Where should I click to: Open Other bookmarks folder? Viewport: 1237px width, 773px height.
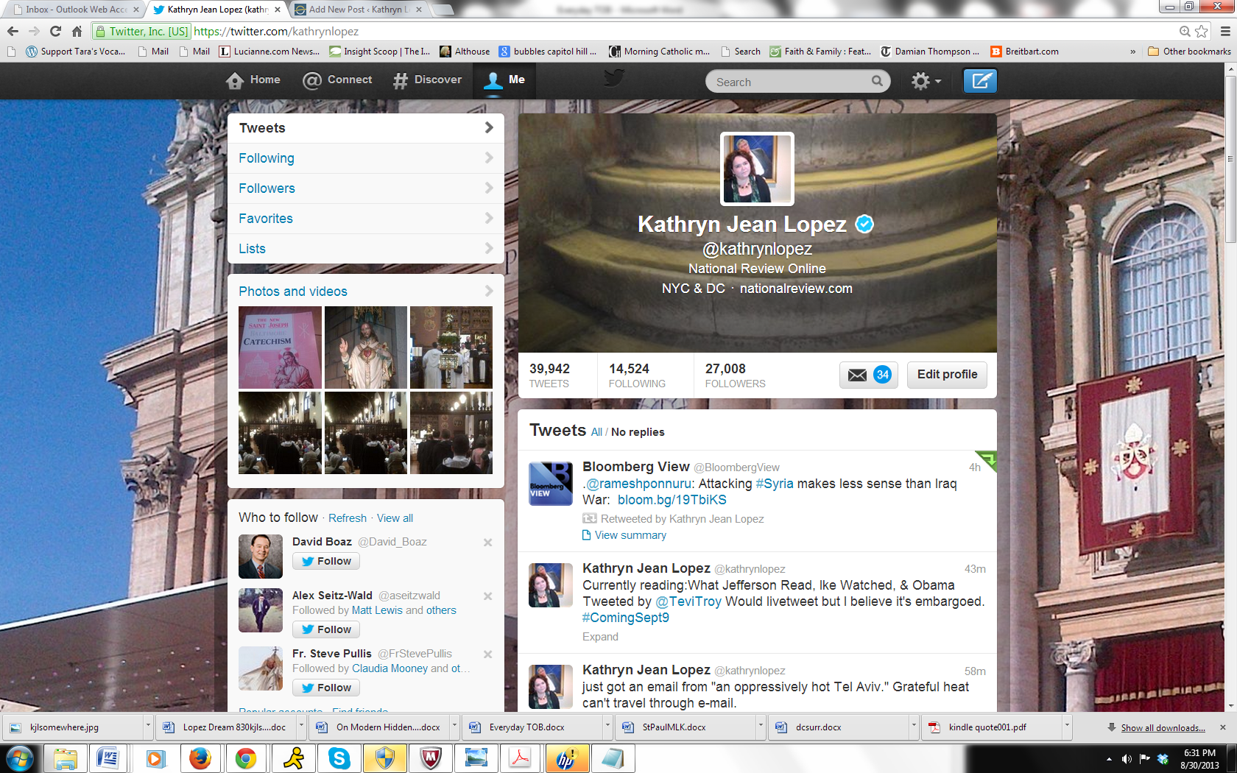1189,52
